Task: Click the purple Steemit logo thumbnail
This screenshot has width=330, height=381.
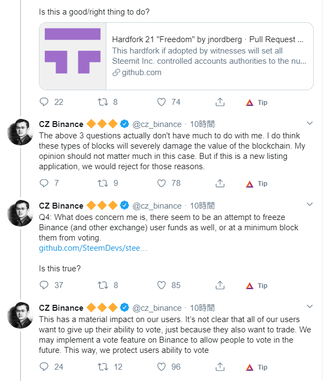Action: (x=72, y=56)
